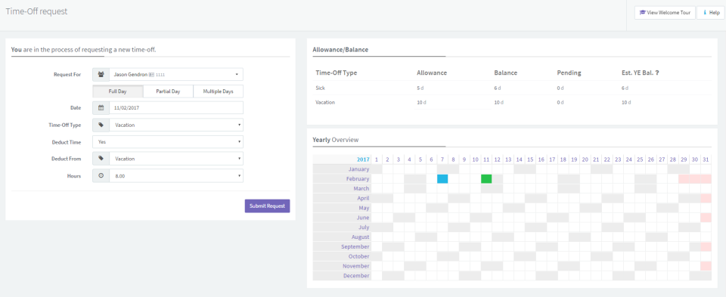726x297 pixels.
Task: Expand the Hours dropdown showing 8.00
Action: click(x=176, y=176)
